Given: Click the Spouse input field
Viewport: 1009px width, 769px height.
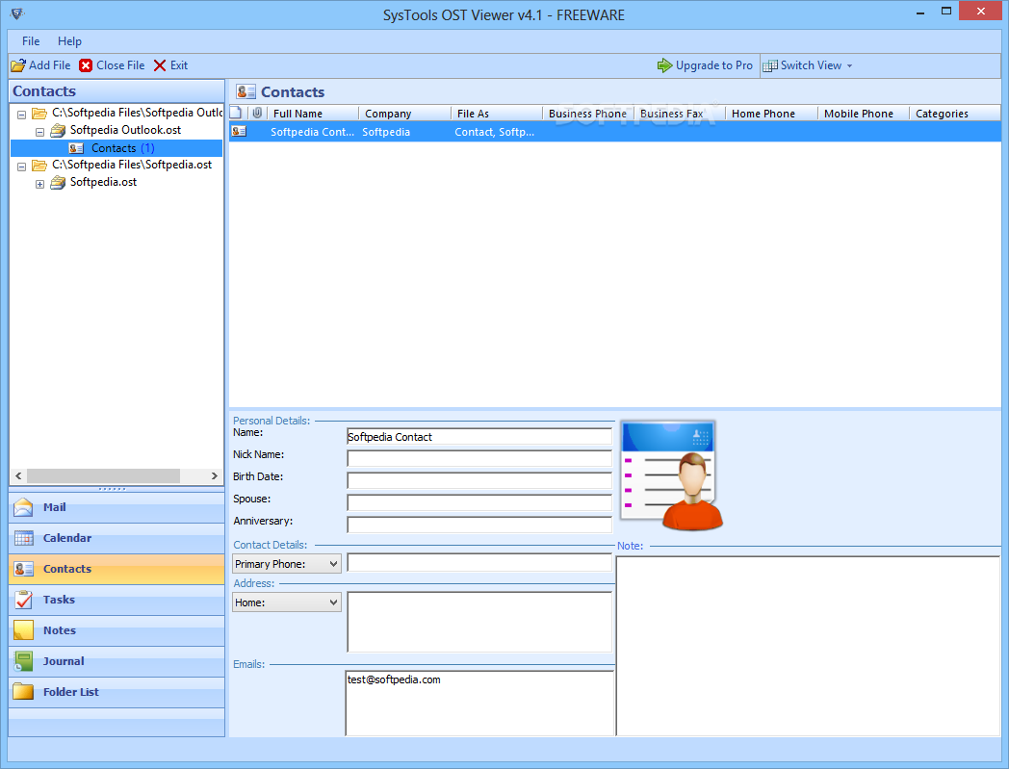Looking at the screenshot, I should pos(479,502).
